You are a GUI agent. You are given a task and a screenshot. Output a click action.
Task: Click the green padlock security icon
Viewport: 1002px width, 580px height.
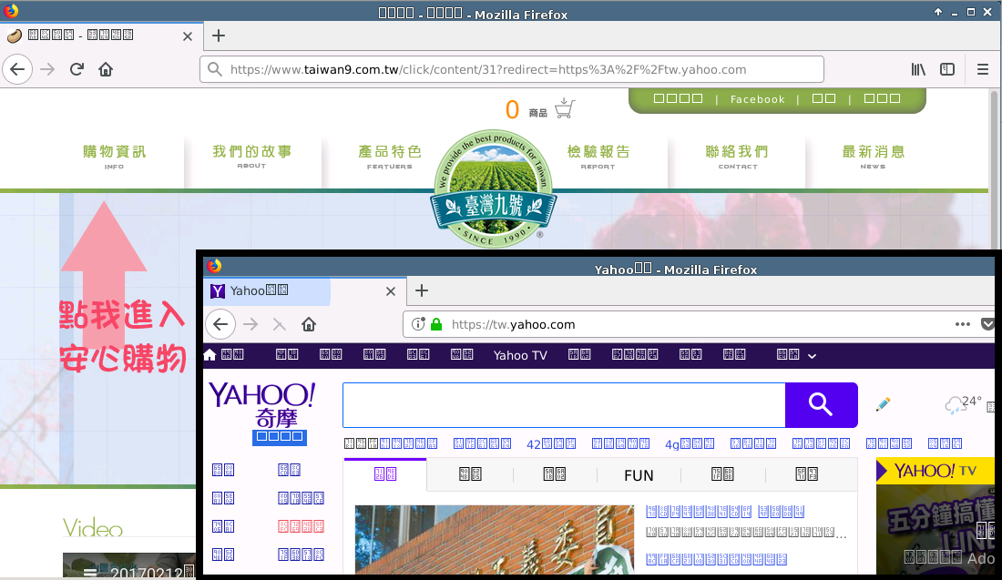click(436, 324)
